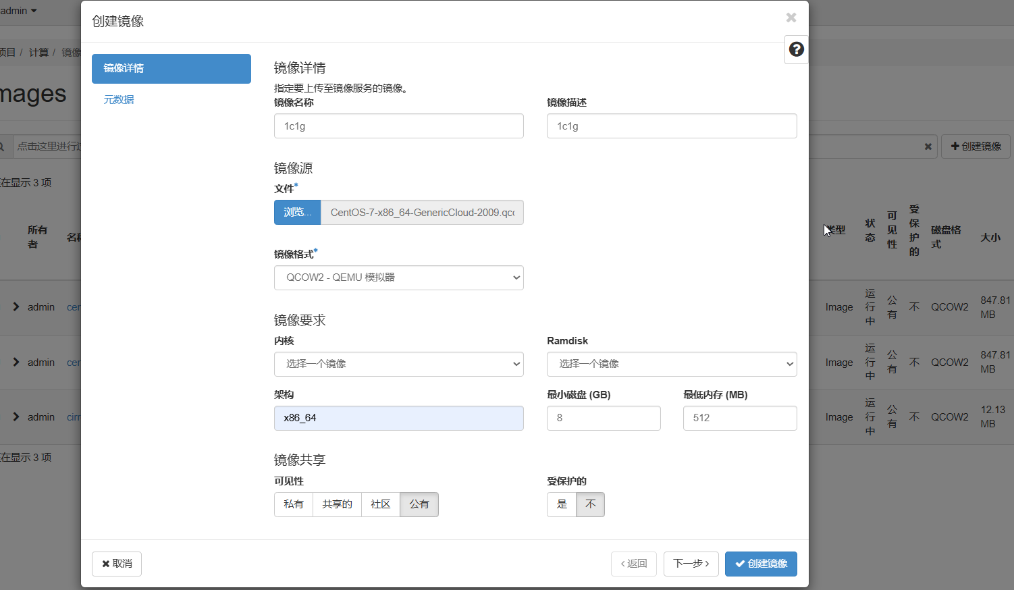This screenshot has width=1014, height=590.
Task: Click the selected CentOS qcow2 filename field
Action: point(422,212)
